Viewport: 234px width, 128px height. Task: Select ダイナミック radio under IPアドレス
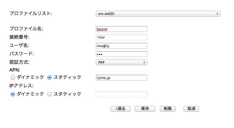pyautogui.click(x=13, y=94)
